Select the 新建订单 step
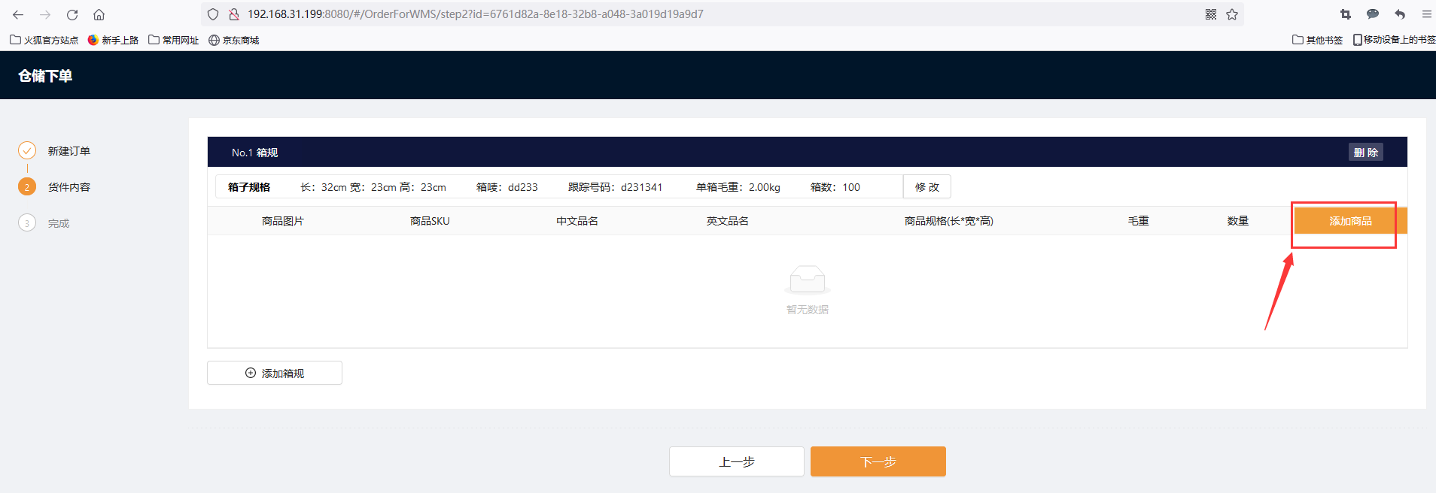The width and height of the screenshot is (1436, 493). coord(68,151)
